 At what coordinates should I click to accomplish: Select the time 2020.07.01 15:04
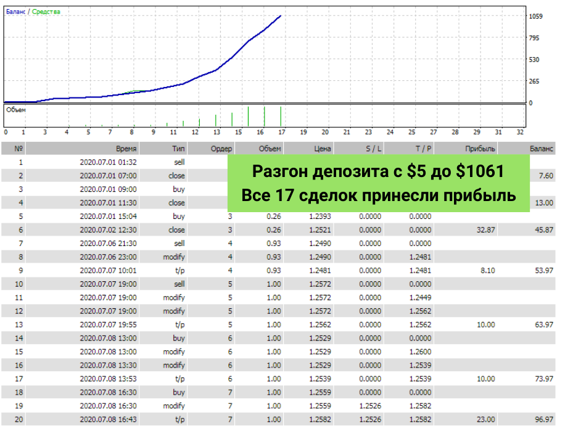point(108,216)
